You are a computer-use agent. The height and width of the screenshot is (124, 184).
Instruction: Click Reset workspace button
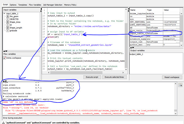pos(172,77)
